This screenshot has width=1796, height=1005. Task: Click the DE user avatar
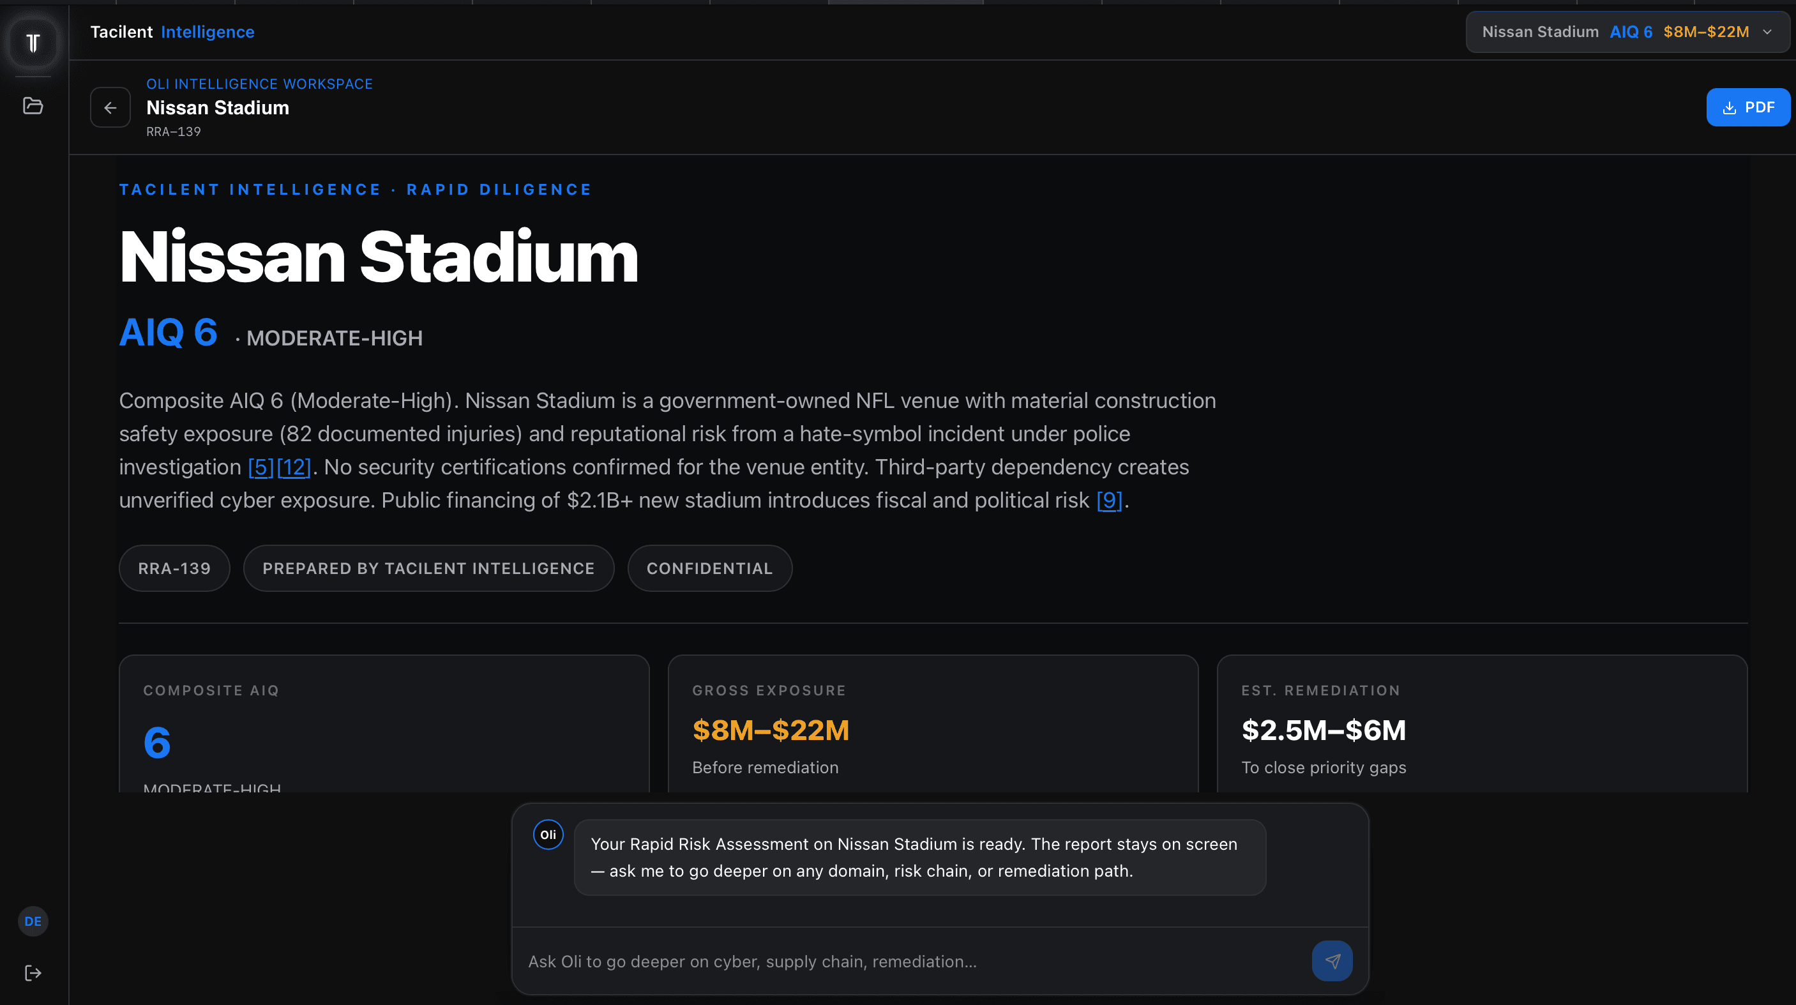(x=33, y=921)
